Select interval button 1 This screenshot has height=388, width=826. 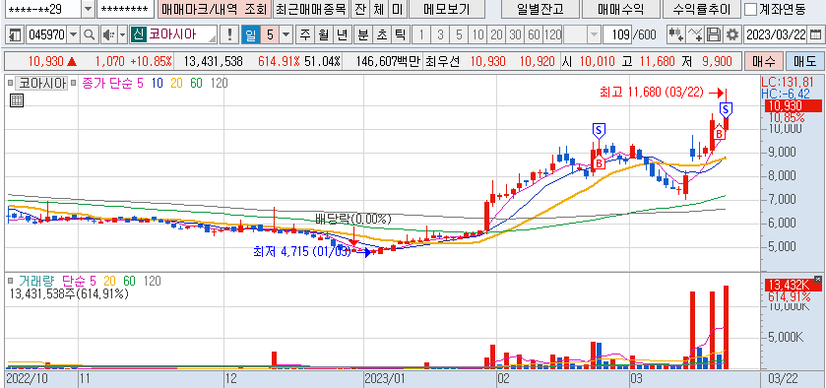[421, 35]
